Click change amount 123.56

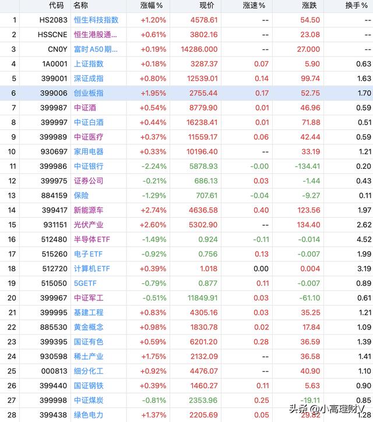[x=309, y=210]
